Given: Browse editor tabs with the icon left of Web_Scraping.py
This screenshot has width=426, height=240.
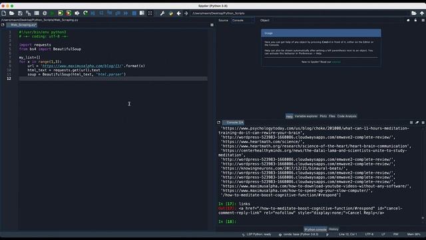Looking at the screenshot, I should pyautogui.click(x=3, y=25).
